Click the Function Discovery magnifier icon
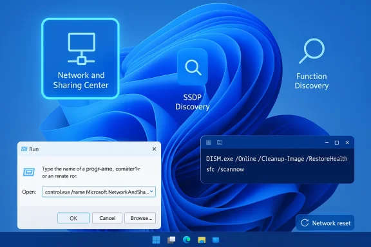 click(x=312, y=51)
